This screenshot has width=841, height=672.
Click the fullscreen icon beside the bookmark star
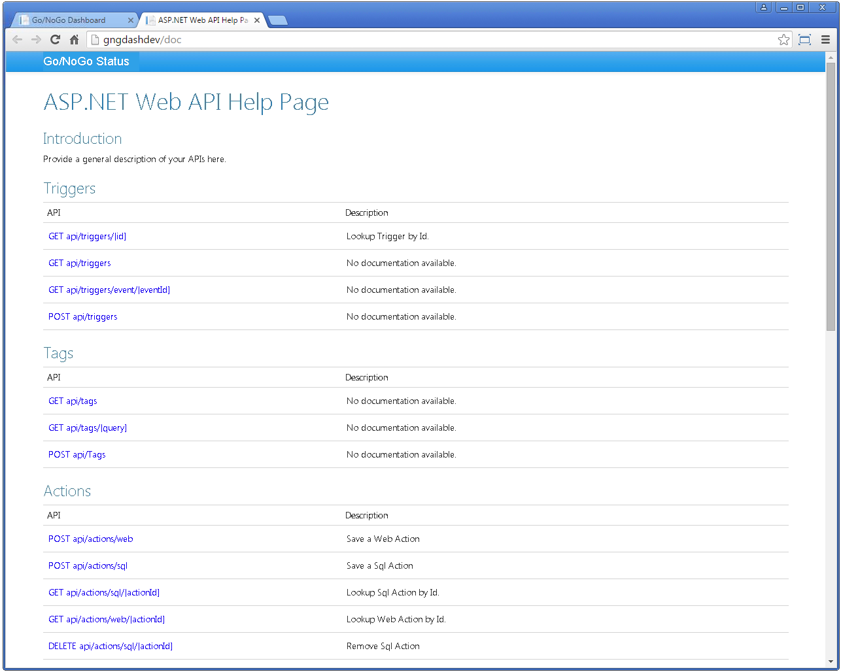(805, 40)
